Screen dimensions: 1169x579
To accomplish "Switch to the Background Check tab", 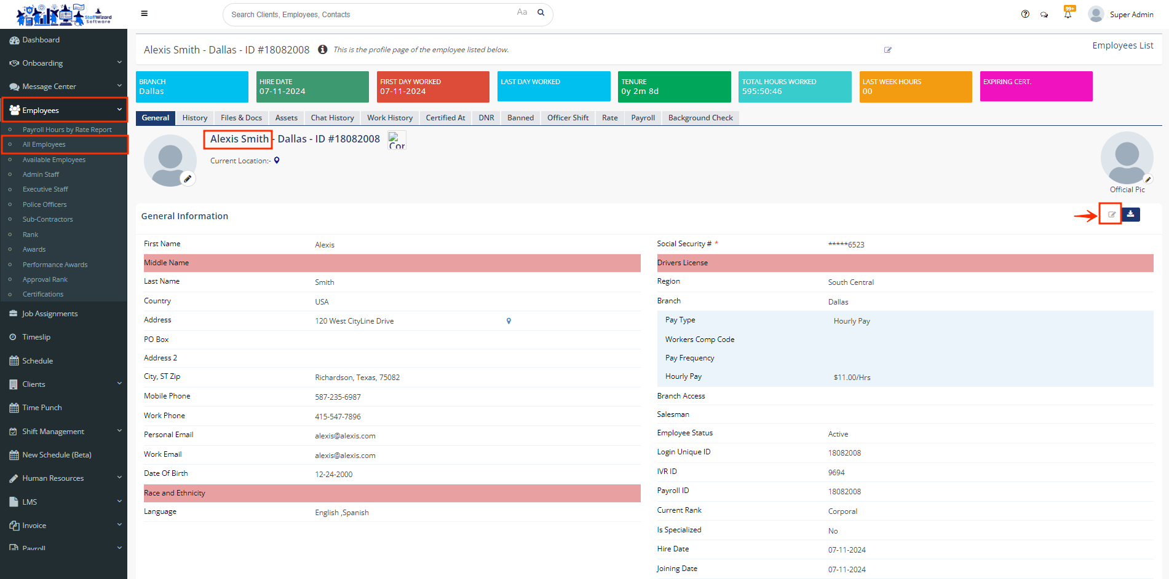I will tap(700, 118).
